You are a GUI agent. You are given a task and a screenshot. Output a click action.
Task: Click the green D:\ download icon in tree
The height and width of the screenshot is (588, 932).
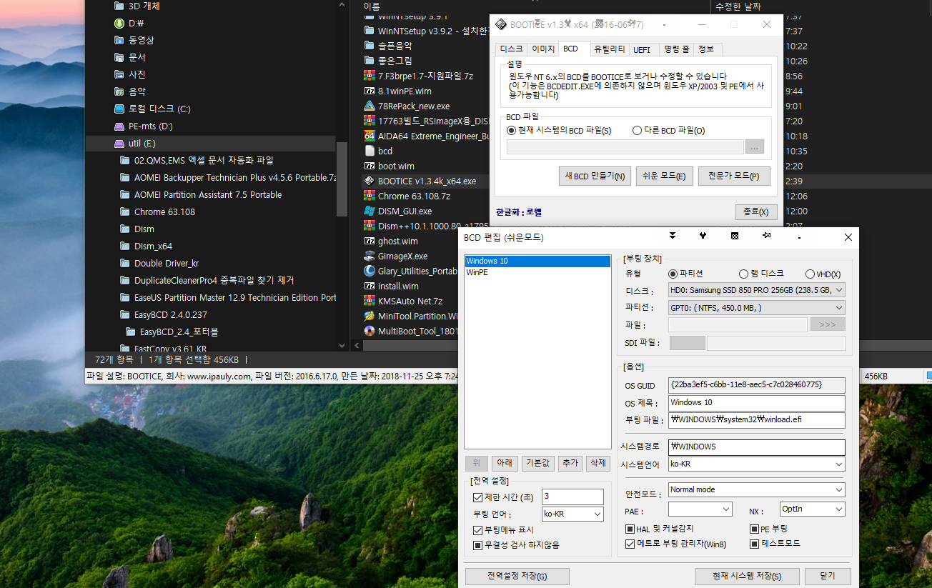pos(119,23)
